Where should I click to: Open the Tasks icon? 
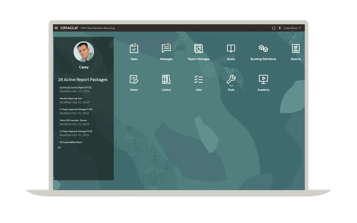pyautogui.click(x=134, y=49)
